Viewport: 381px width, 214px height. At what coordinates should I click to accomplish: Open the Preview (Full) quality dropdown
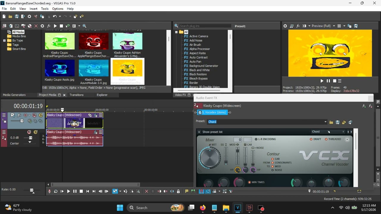coord(323,26)
